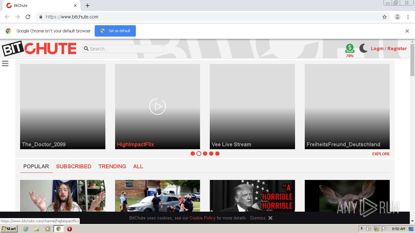Screen dimensions: 415x233
Task: Select fifth carousel page dot
Action: [x=217, y=153]
